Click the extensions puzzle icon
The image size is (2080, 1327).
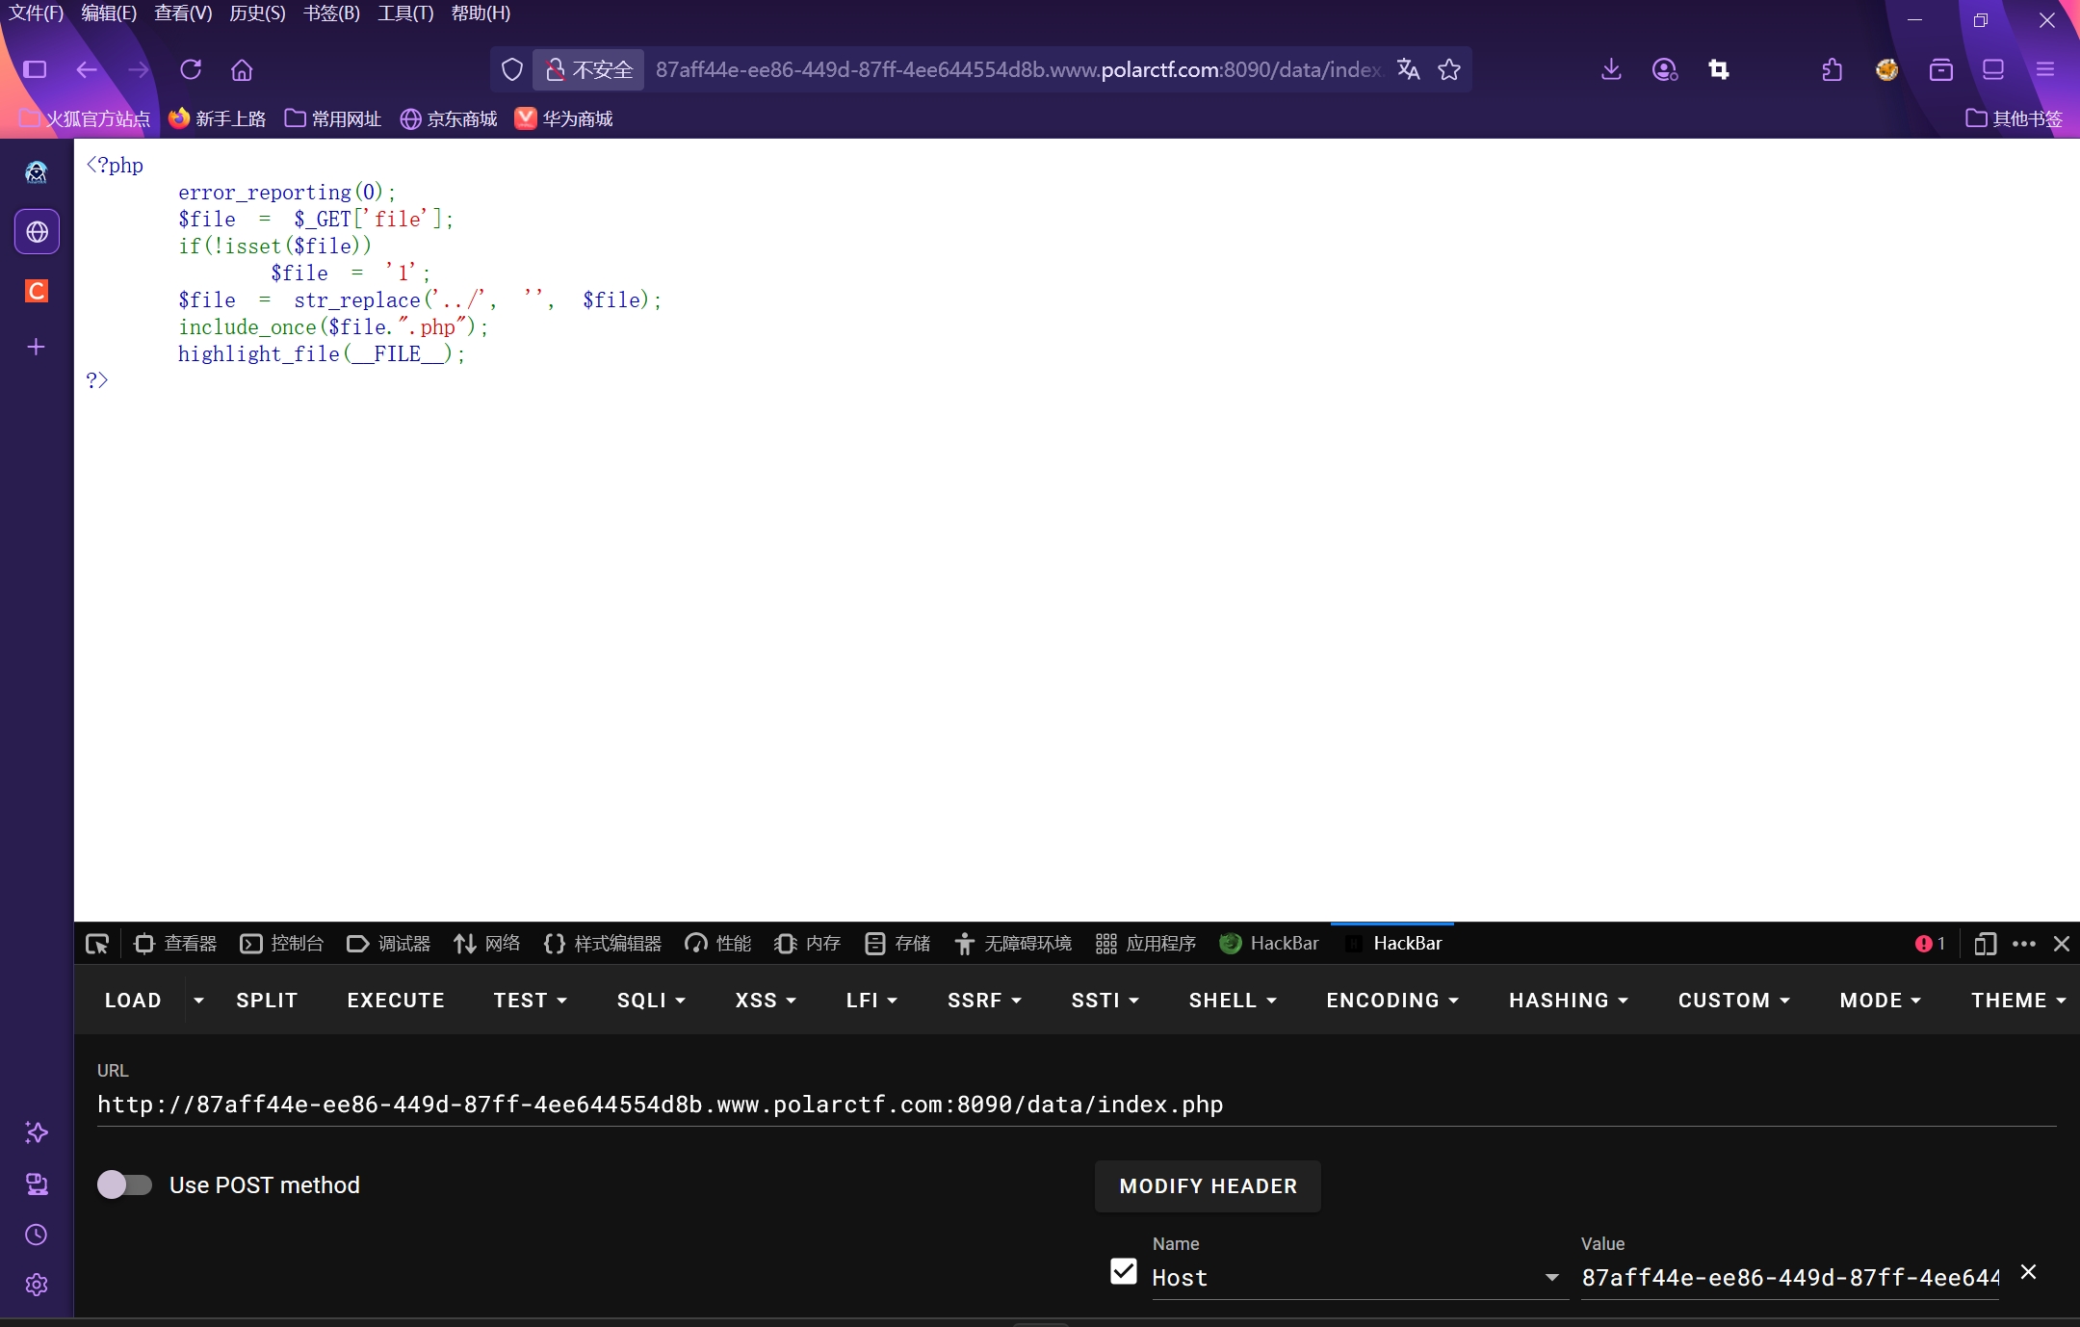[x=1832, y=69]
